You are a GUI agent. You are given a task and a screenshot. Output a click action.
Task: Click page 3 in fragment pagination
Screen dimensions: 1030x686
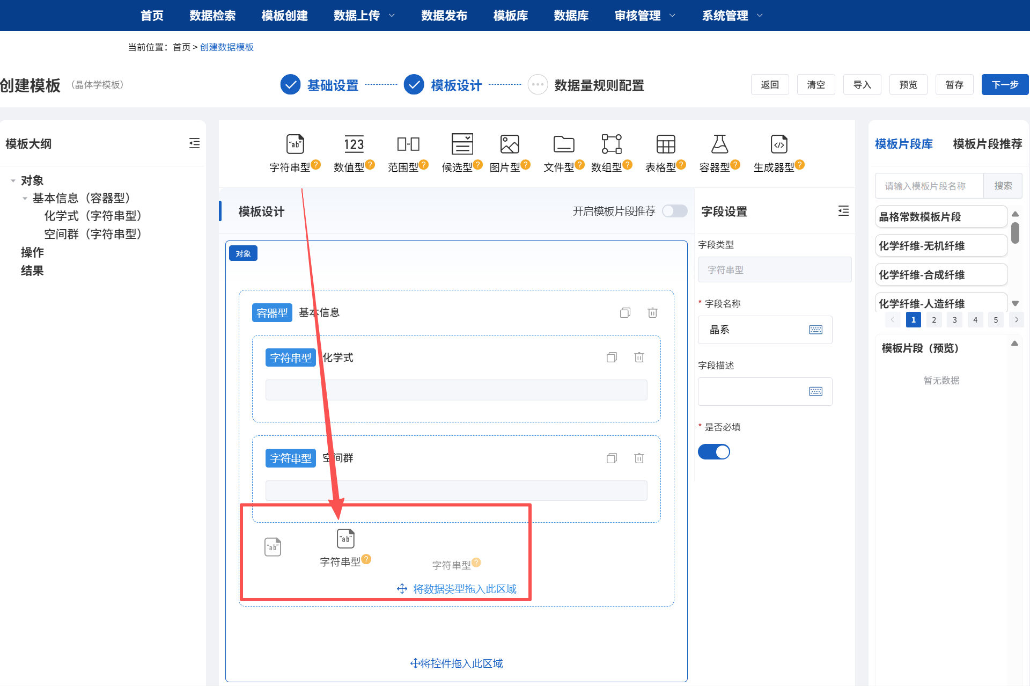click(x=954, y=319)
